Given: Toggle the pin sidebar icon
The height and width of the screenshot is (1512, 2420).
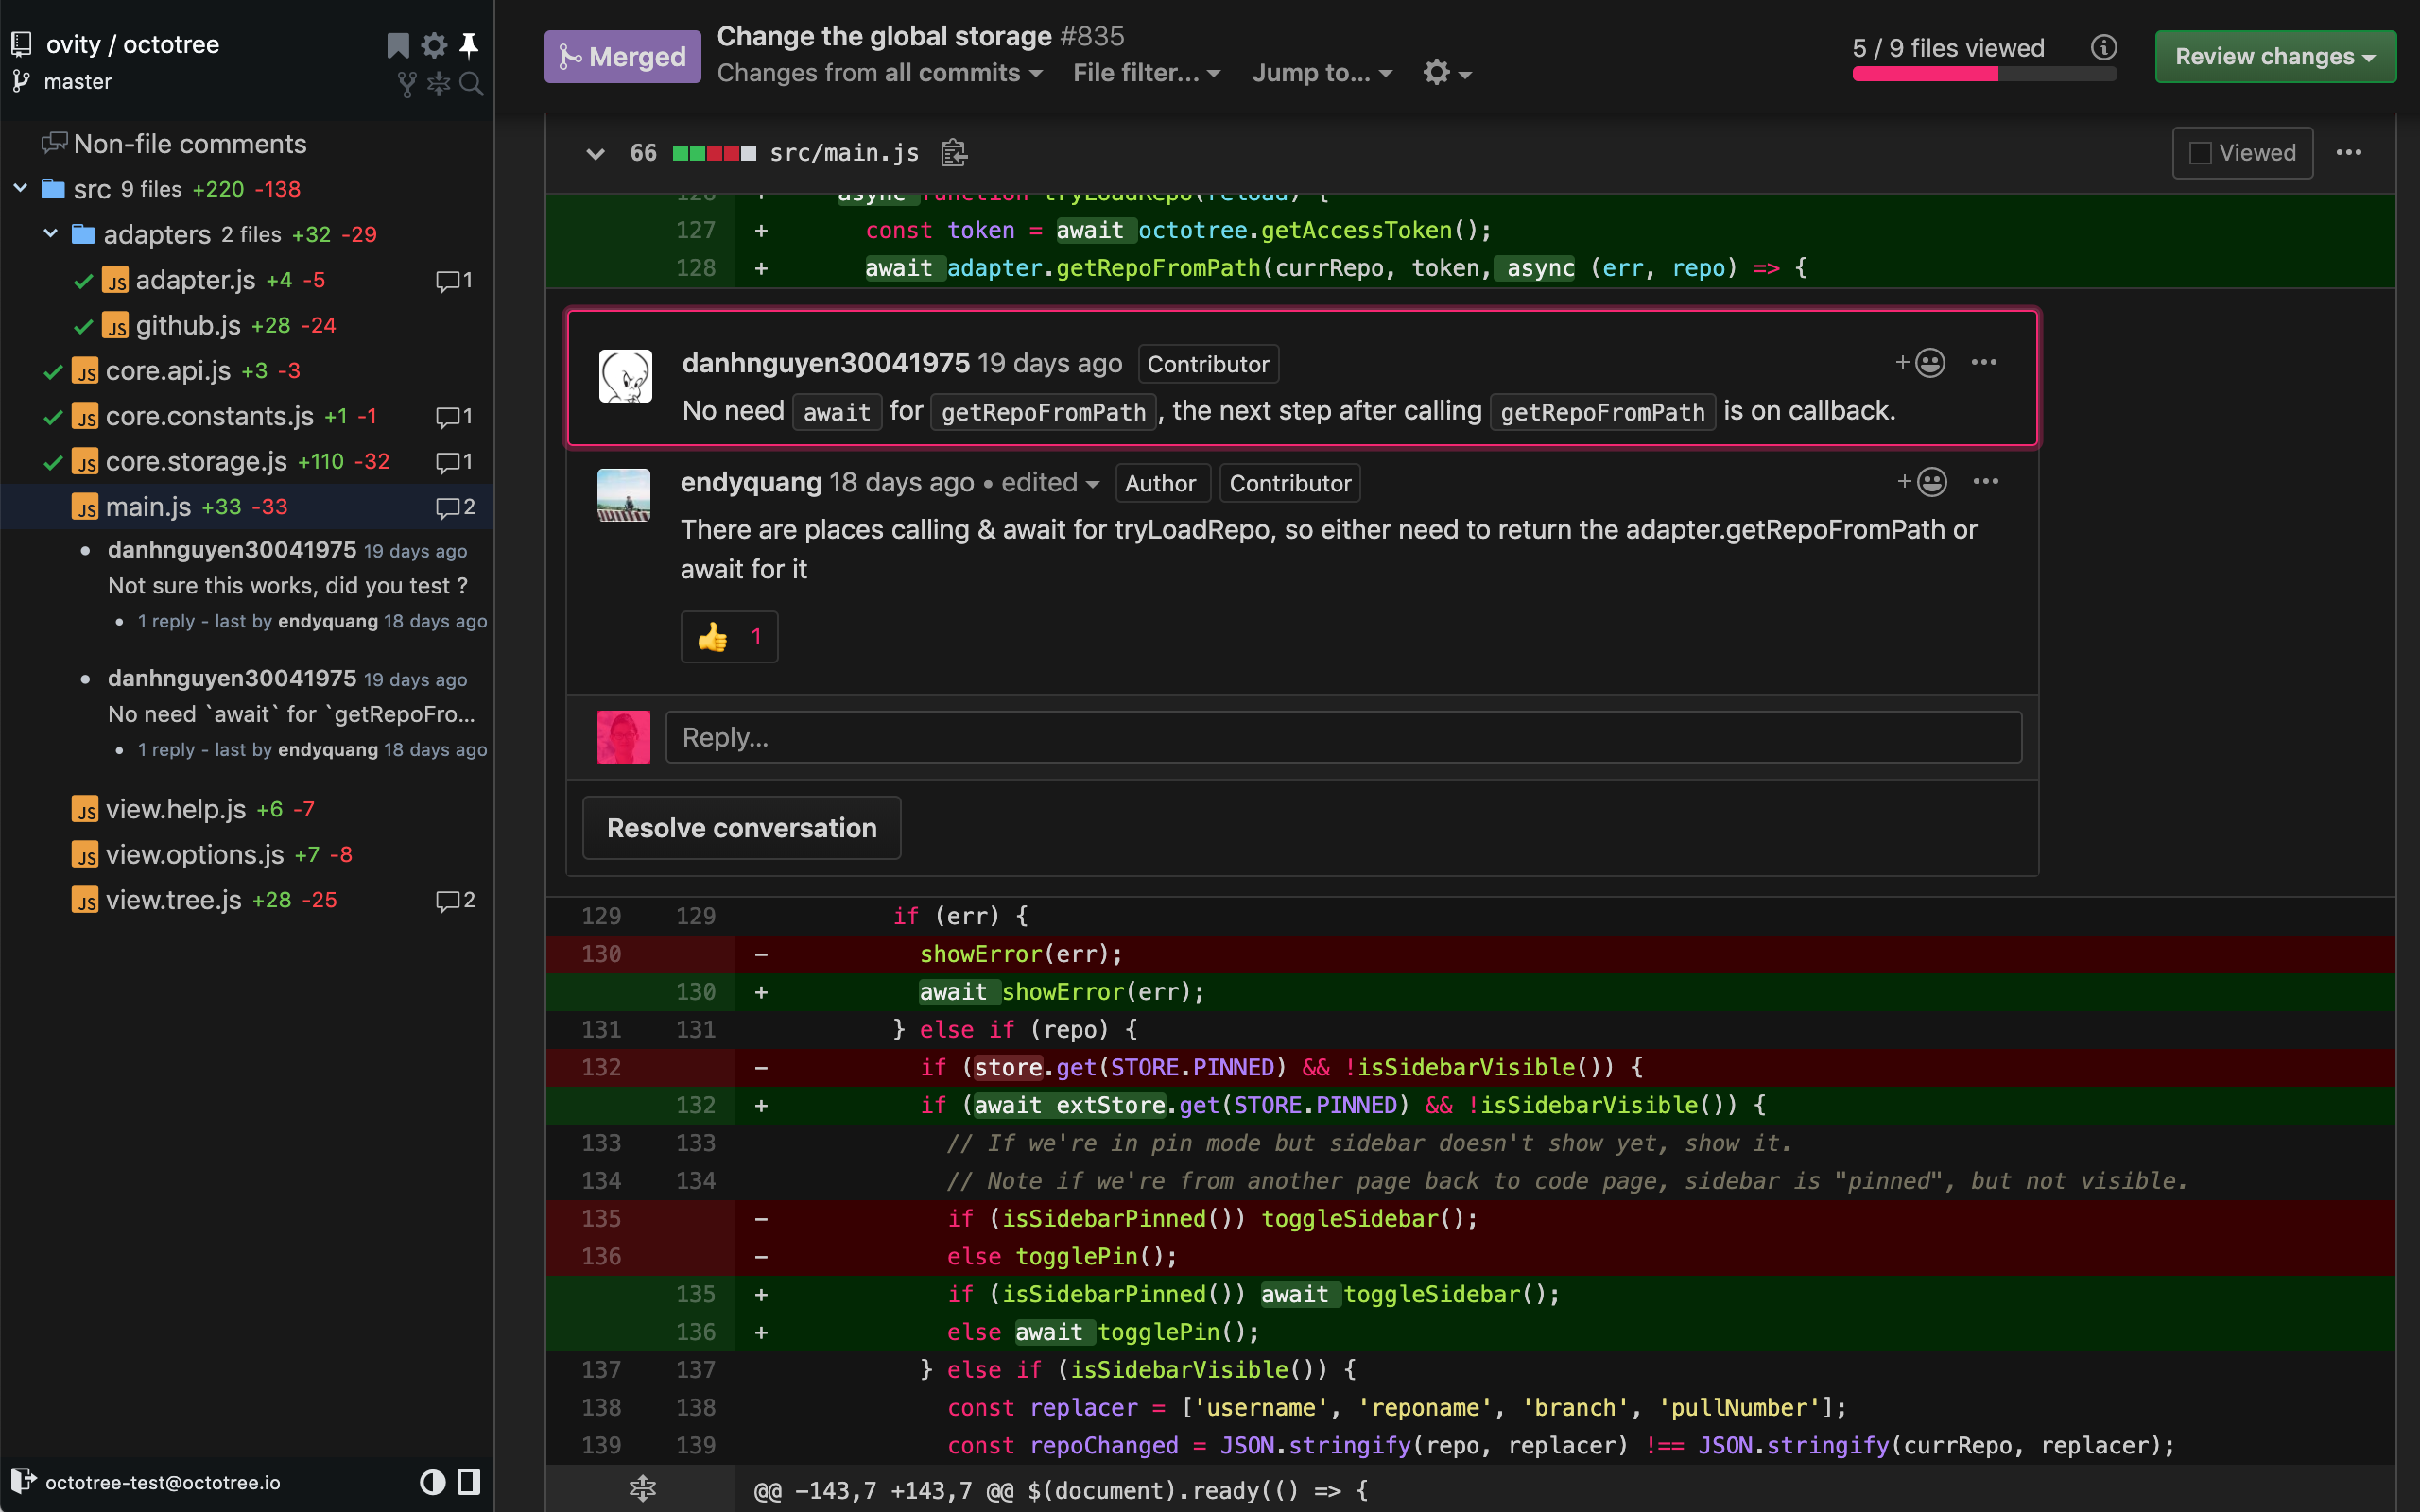Looking at the screenshot, I should tap(468, 44).
